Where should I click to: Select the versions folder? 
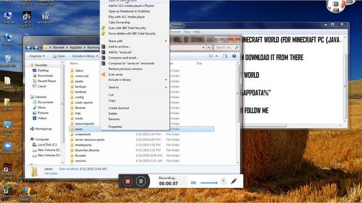pyautogui.click(x=80, y=161)
